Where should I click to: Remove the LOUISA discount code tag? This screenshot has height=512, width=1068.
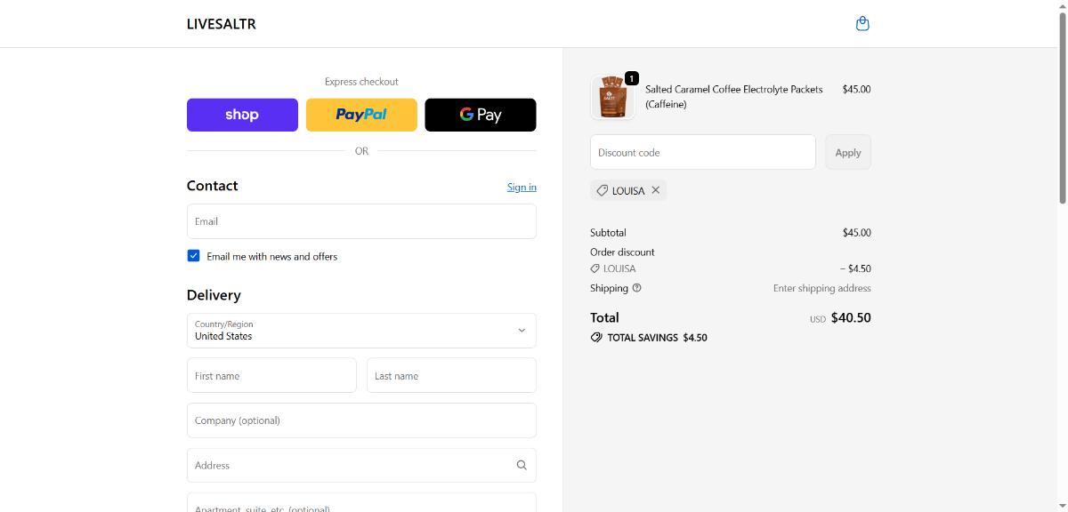656,190
